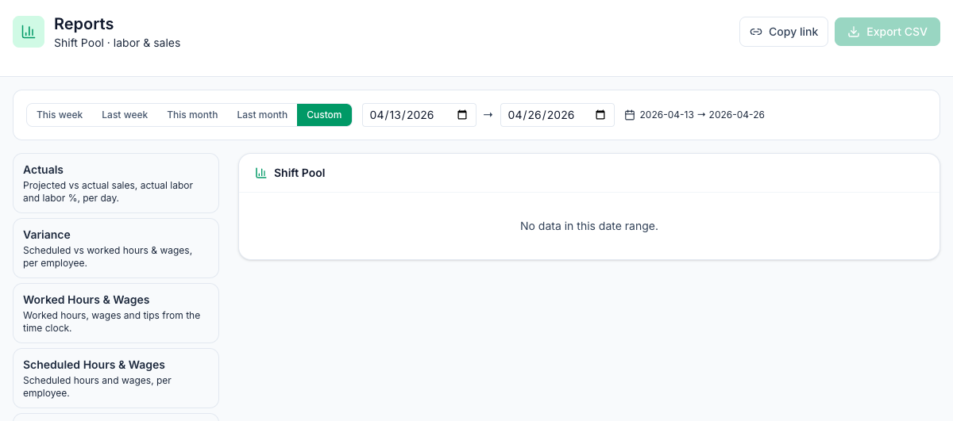The height and width of the screenshot is (421, 953).
Task: Open the Actuals report
Action: coord(116,183)
